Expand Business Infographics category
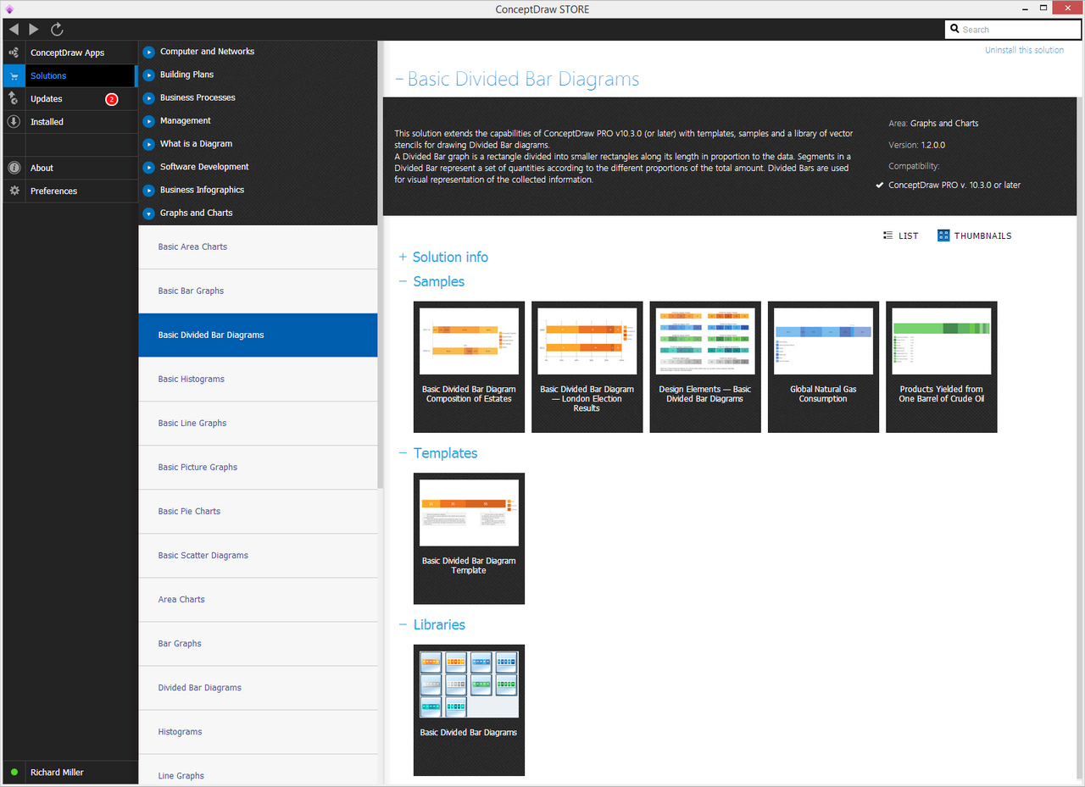 pos(149,190)
